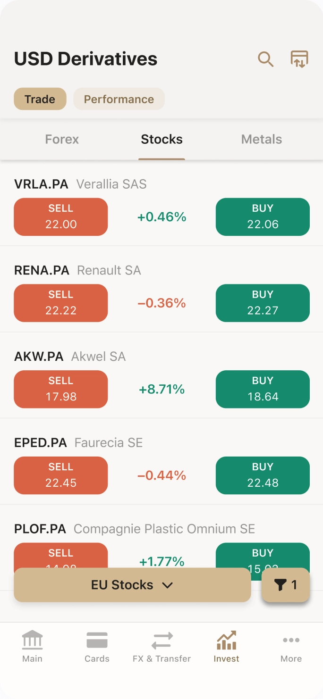Expand the EU Stocks dropdown
Image resolution: width=323 pixels, height=699 pixels.
pos(132,585)
